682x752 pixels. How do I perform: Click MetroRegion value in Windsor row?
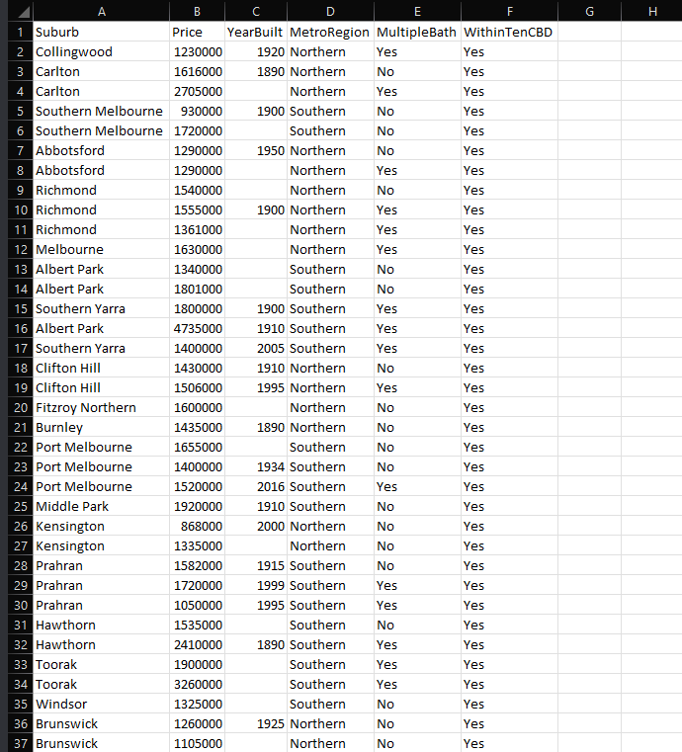(330, 704)
